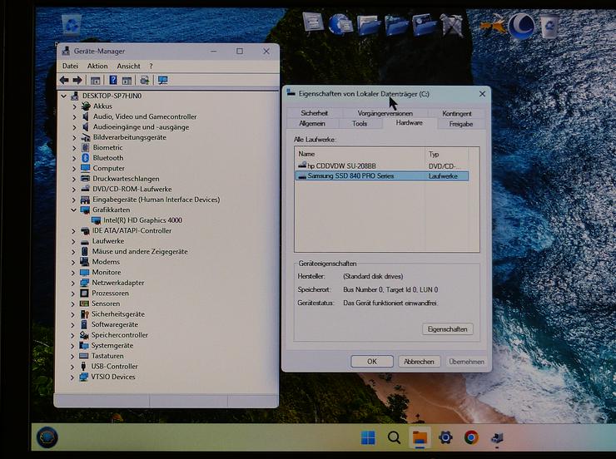616x459 pixels.
Task: Switch to the Kontingent tab
Action: [456, 114]
